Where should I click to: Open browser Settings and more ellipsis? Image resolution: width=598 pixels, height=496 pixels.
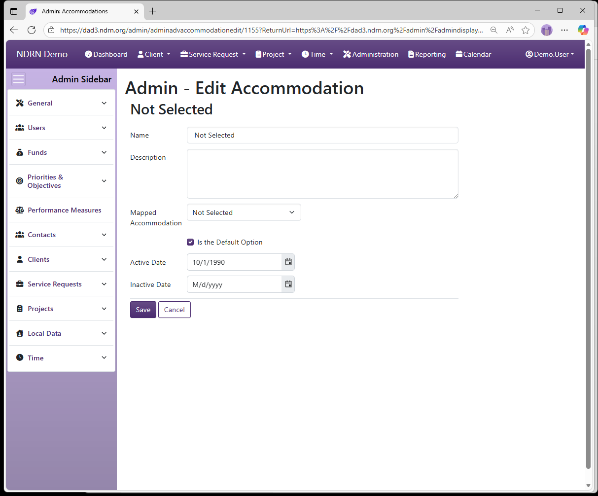564,30
